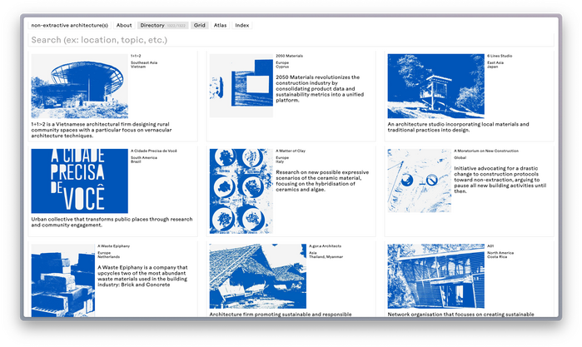Open the A Waste Epiphany thumbnail

63,280
